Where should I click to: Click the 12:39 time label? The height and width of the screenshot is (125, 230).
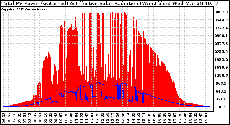tap(103, 118)
